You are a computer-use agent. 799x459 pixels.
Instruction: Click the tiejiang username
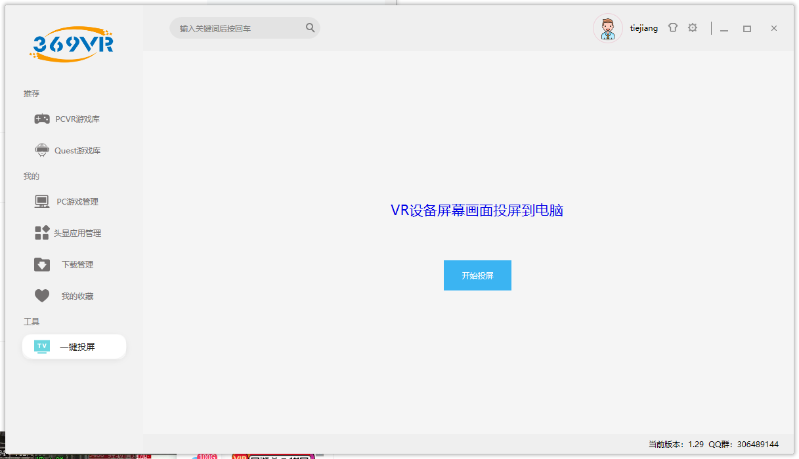click(x=643, y=28)
